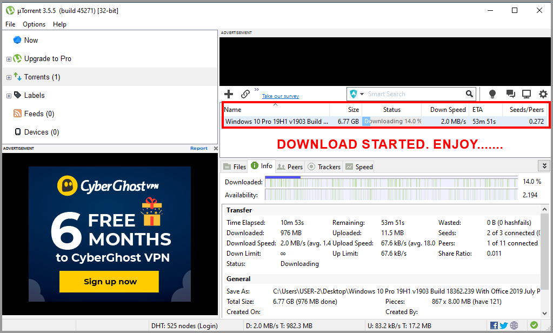Click the 0.272 Seeds/Peers value
Screen dimensions: 553x333
pyautogui.click(x=536, y=121)
